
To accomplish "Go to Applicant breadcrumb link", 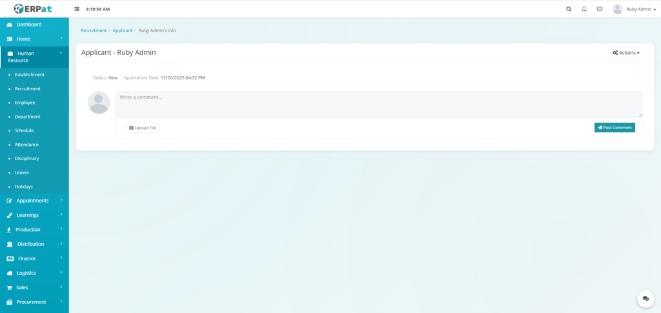I will click(x=123, y=30).
